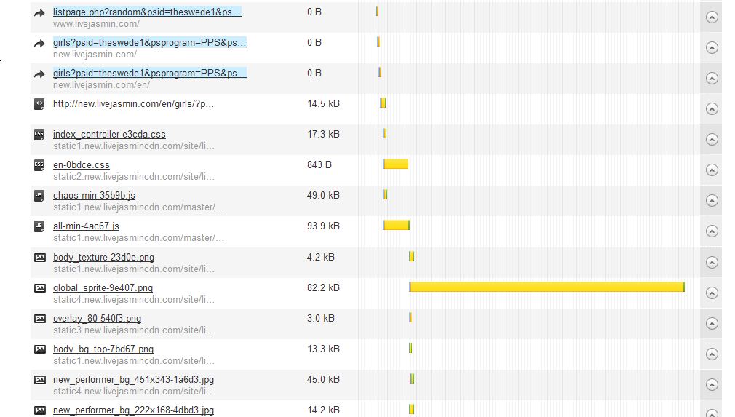The width and height of the screenshot is (735, 417).
Task: Open the http://new.livejasmin.com/en/girls/ link
Action: (134, 103)
